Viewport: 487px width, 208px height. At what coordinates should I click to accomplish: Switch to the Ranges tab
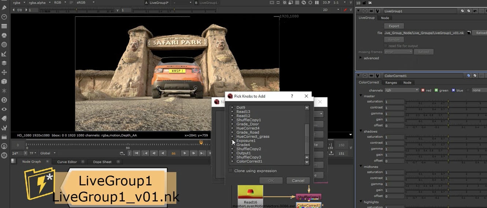(391, 82)
